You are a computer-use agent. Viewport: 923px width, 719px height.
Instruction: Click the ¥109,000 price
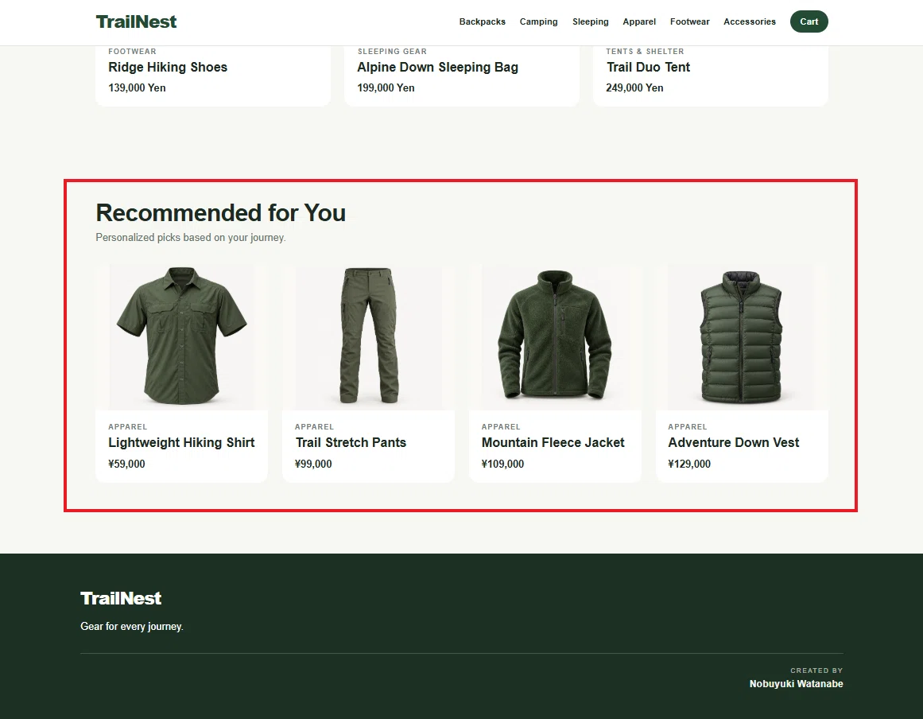502,464
